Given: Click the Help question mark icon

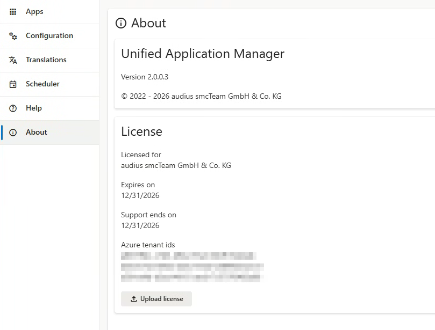Looking at the screenshot, I should [13, 108].
